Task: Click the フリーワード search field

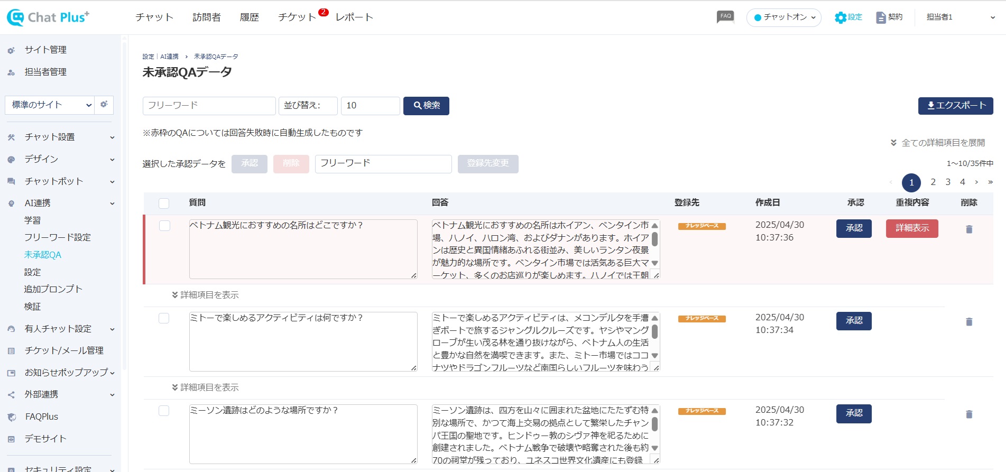Action: click(x=209, y=106)
